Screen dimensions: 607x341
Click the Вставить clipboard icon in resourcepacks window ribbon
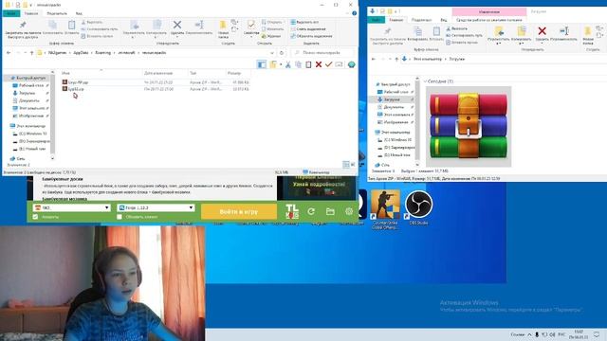pos(72,26)
